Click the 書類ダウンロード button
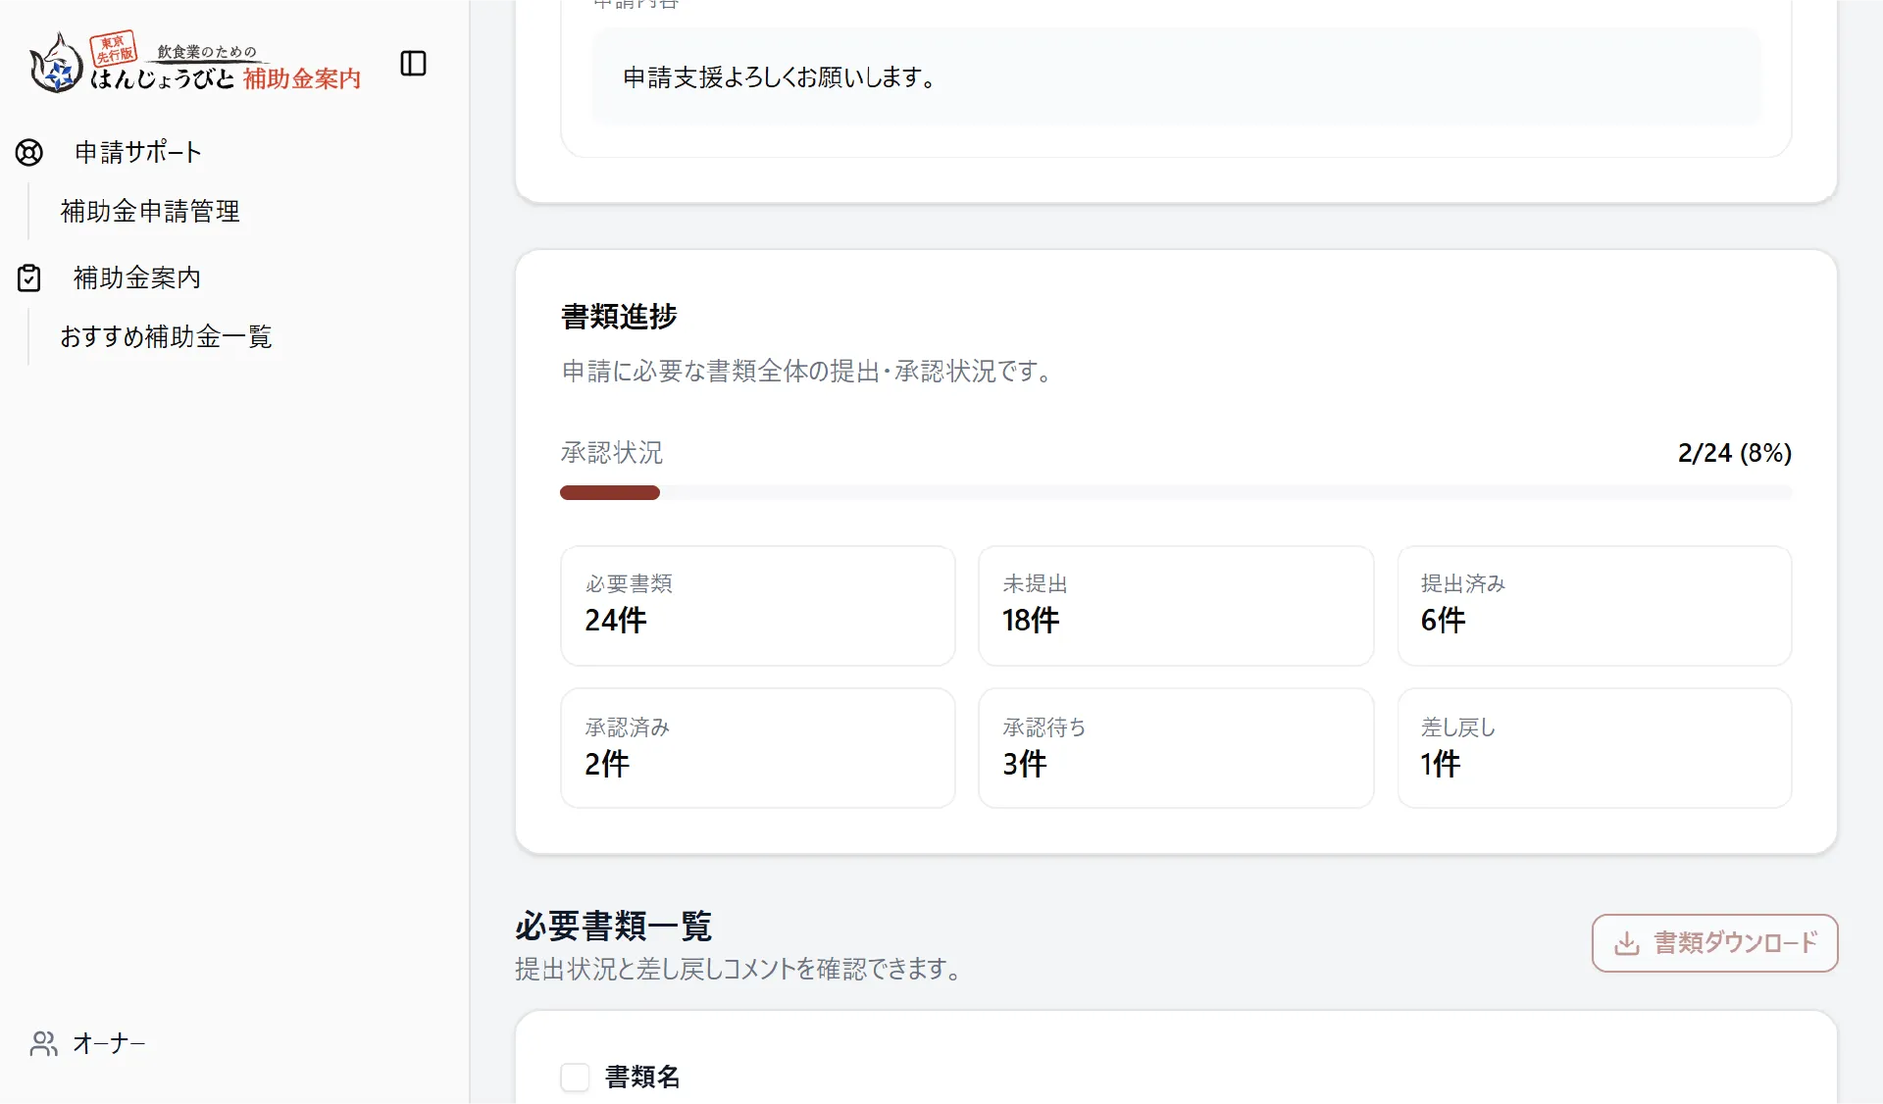This screenshot has width=1883, height=1104. coord(1713,943)
